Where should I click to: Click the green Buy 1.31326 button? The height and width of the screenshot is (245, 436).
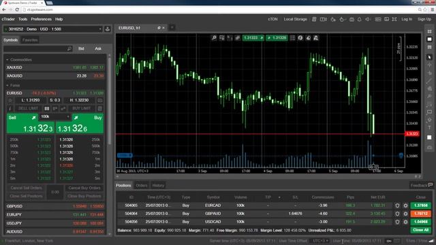[80, 124]
